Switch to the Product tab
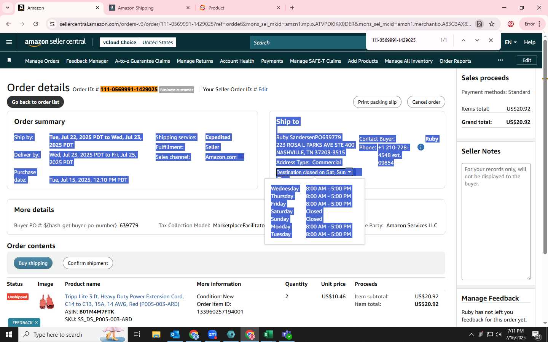 (x=239, y=8)
